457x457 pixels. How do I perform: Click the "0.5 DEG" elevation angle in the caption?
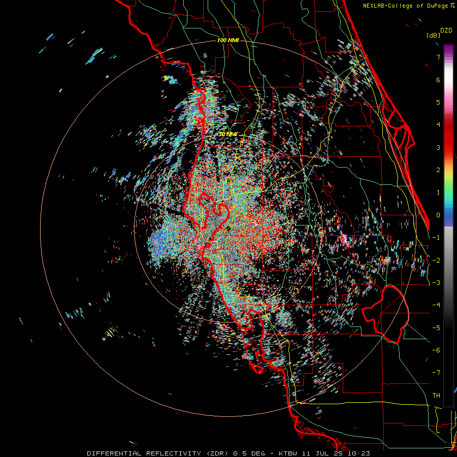click(x=249, y=453)
